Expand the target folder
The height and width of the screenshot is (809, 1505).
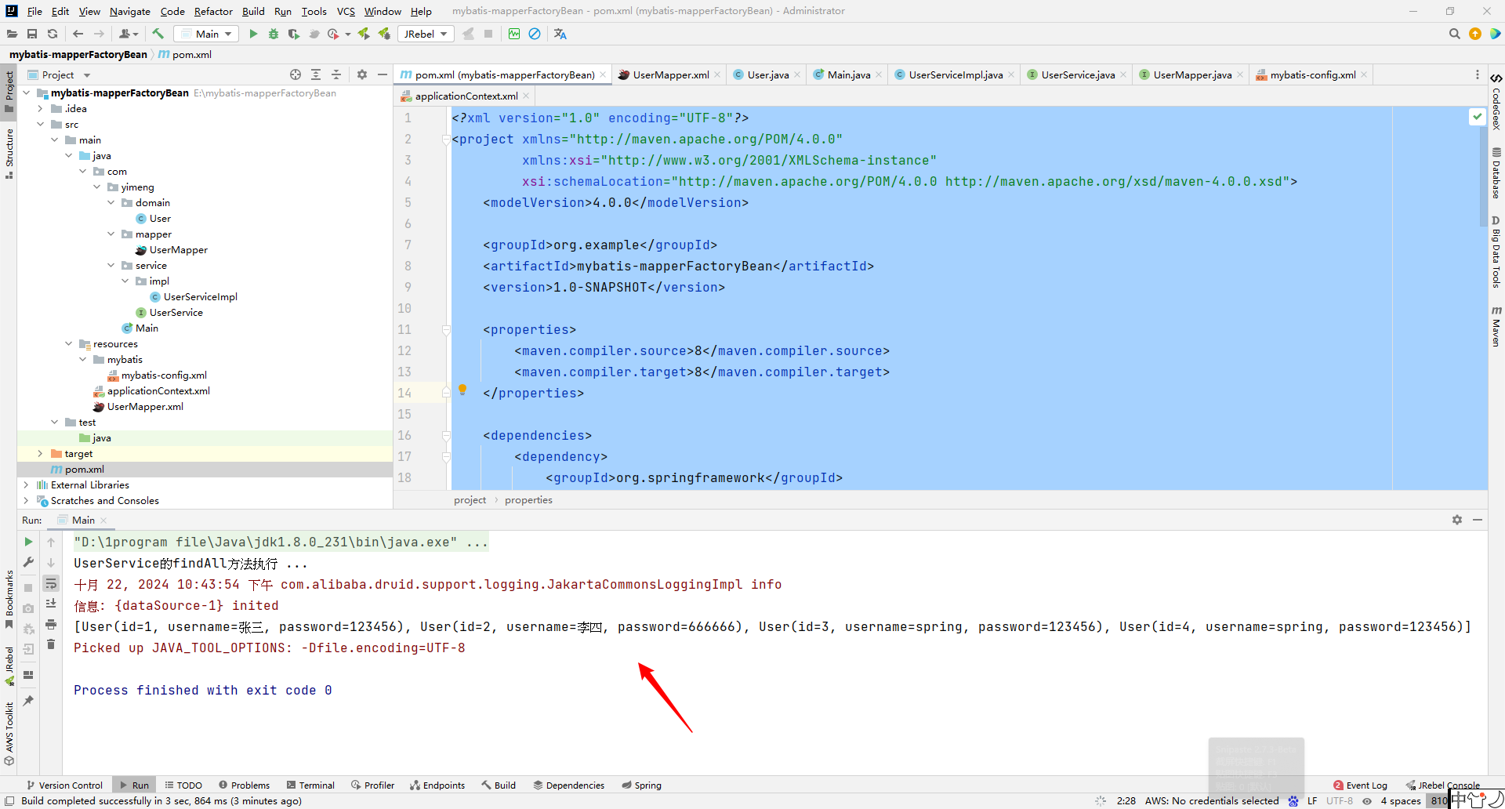point(40,454)
